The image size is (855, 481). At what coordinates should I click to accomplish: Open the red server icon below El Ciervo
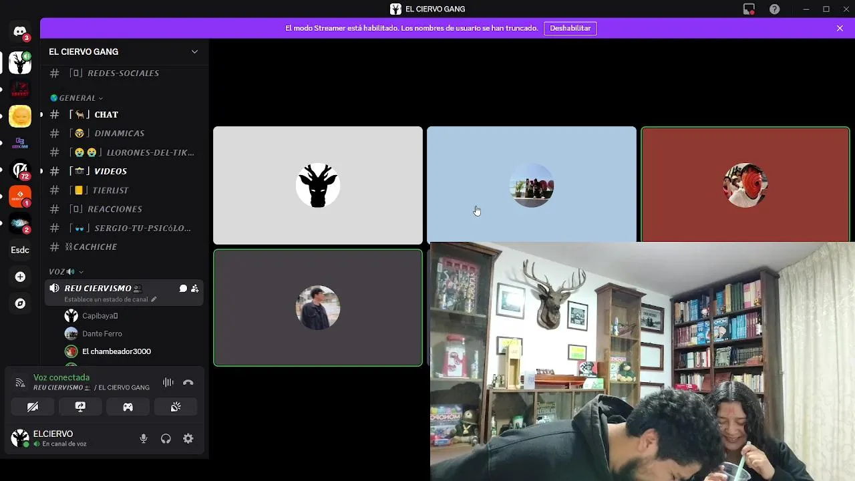tap(20, 90)
